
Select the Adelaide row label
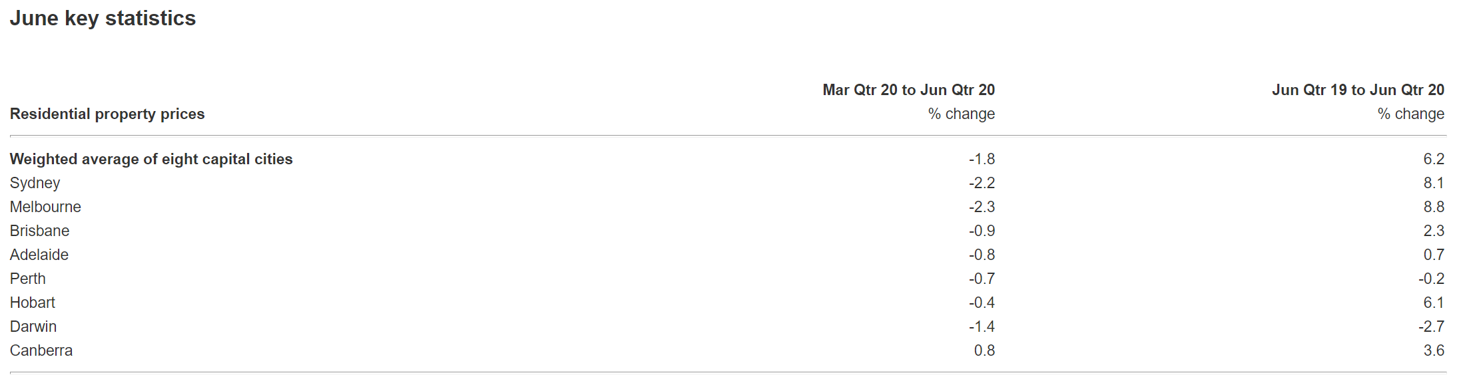39,255
